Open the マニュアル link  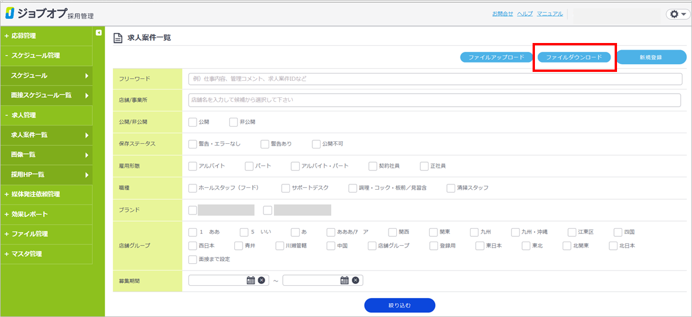tap(549, 14)
